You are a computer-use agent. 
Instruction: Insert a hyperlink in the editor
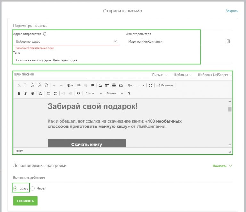[x=79, y=86]
